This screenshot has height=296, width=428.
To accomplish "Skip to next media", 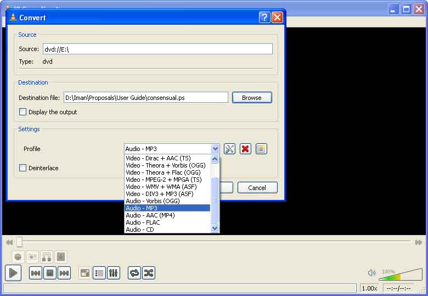I will [x=64, y=273].
